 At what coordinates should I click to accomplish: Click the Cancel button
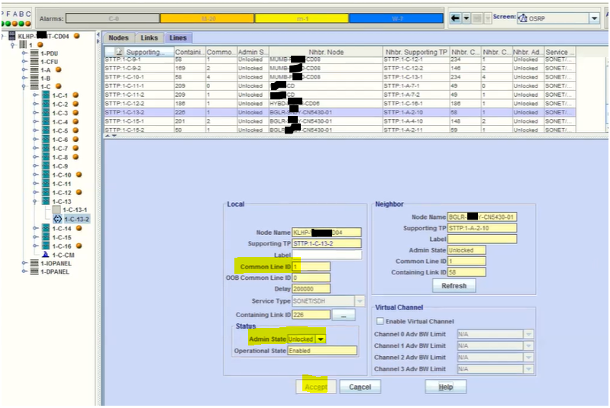(x=360, y=387)
